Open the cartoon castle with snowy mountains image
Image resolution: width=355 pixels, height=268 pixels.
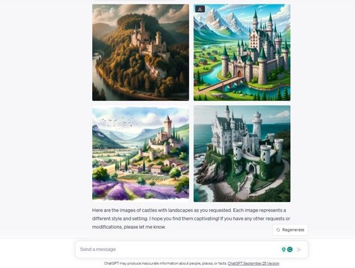242,52
